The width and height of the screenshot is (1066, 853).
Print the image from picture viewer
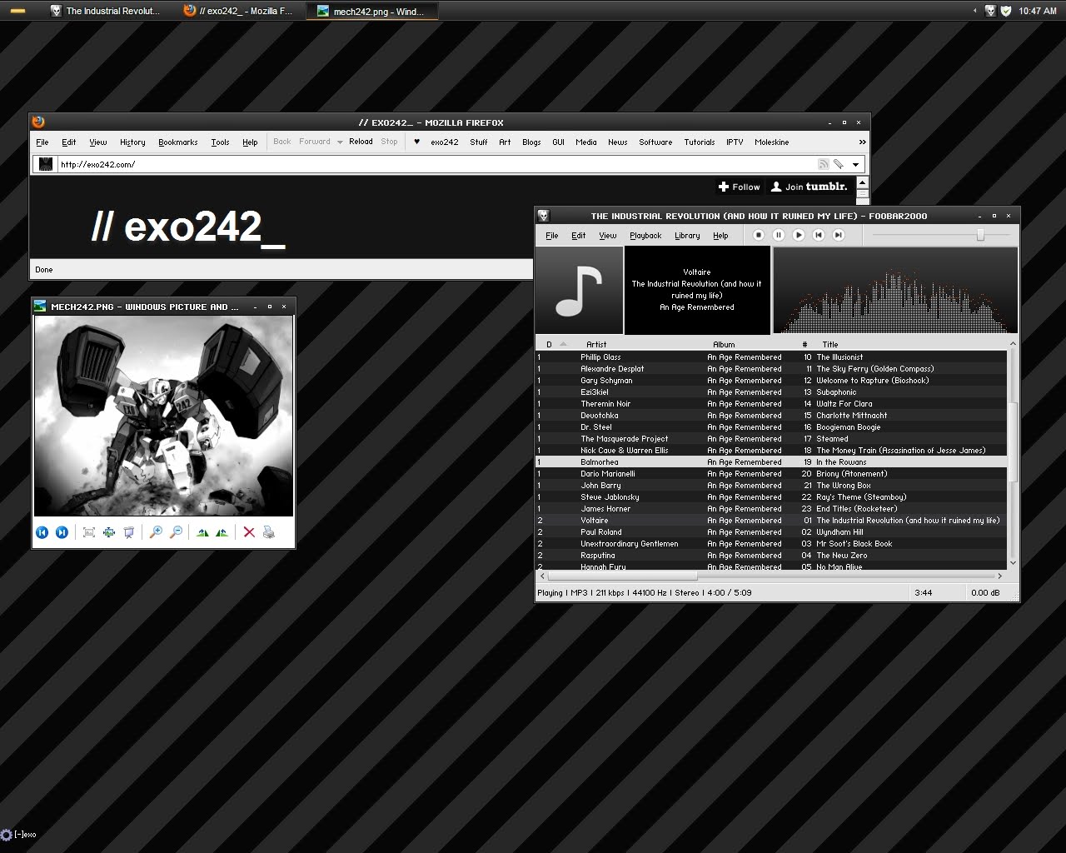pos(269,532)
